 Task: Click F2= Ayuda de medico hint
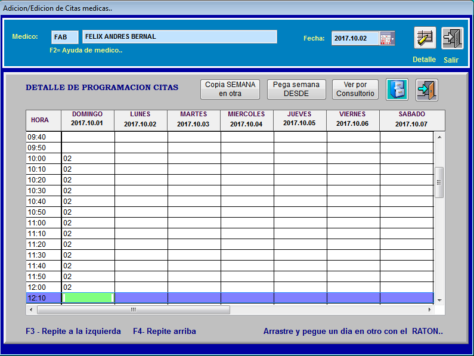click(86, 50)
